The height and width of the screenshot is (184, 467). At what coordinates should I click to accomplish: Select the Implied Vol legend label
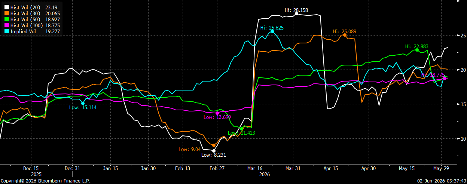click(23, 31)
